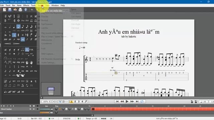Select the page thumbnail in the navigator
The height and width of the screenshot is (120, 214).
pyautogui.click(x=51, y=91)
